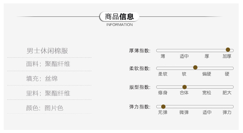This screenshot has width=243, height=133.
Task: Select the 合体 fit label
Action: tap(184, 93)
